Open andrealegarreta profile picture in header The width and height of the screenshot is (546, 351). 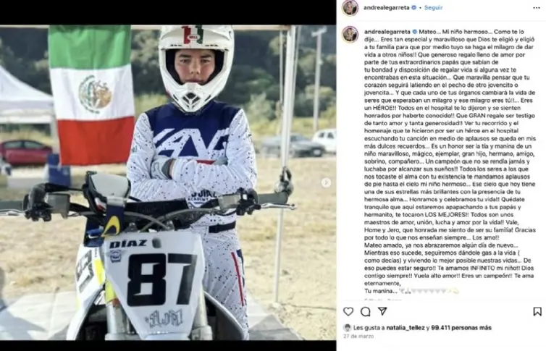[x=350, y=8]
